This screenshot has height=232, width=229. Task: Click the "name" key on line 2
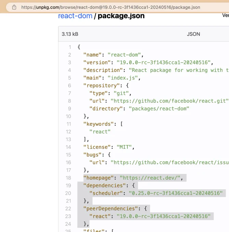93,55
